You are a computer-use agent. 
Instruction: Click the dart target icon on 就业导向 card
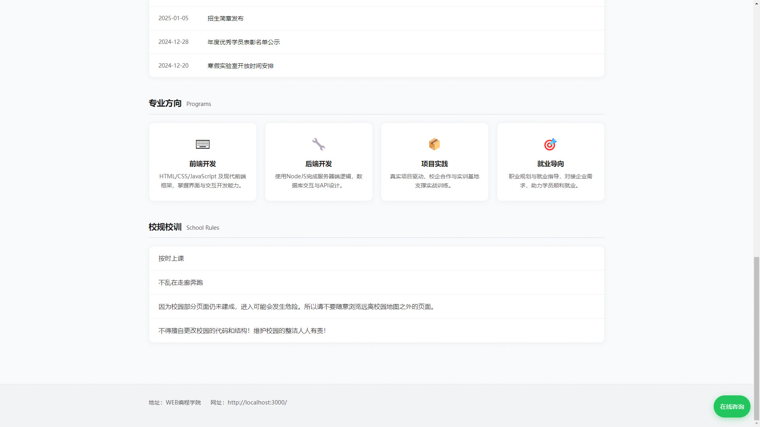(550, 144)
